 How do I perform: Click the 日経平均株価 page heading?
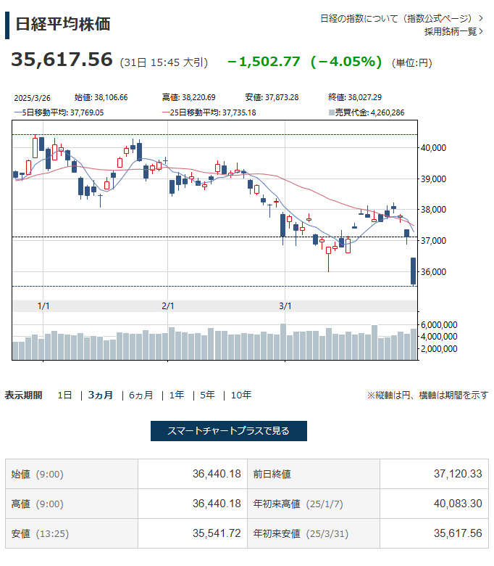click(63, 23)
